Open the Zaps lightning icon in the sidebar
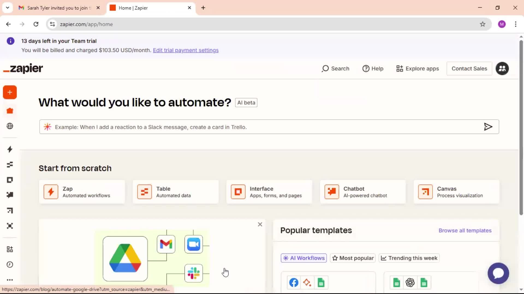Viewport: 524px width, 294px height. (x=10, y=149)
